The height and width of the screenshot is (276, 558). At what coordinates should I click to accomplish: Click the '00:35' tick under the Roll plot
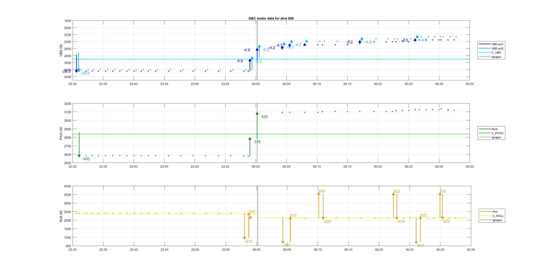(x=471, y=250)
